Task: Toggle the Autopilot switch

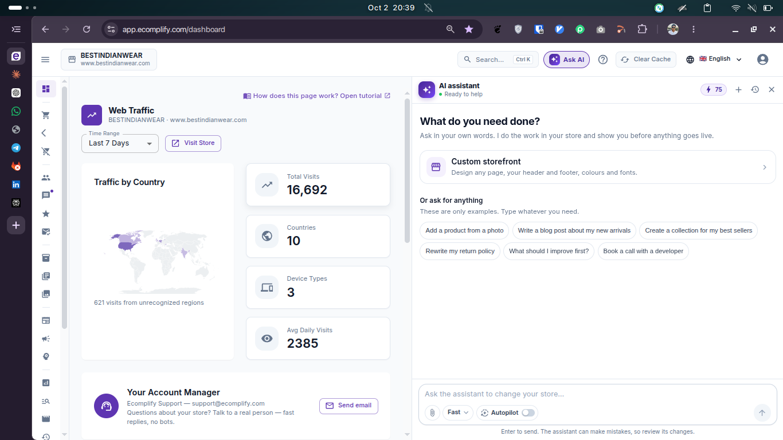Action: (528, 412)
